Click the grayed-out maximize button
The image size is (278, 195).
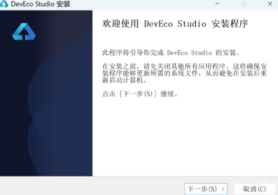[x=244, y=4]
